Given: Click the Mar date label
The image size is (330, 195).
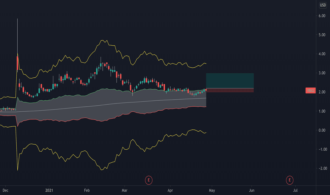Looking at the screenshot, I should tap(125, 190).
